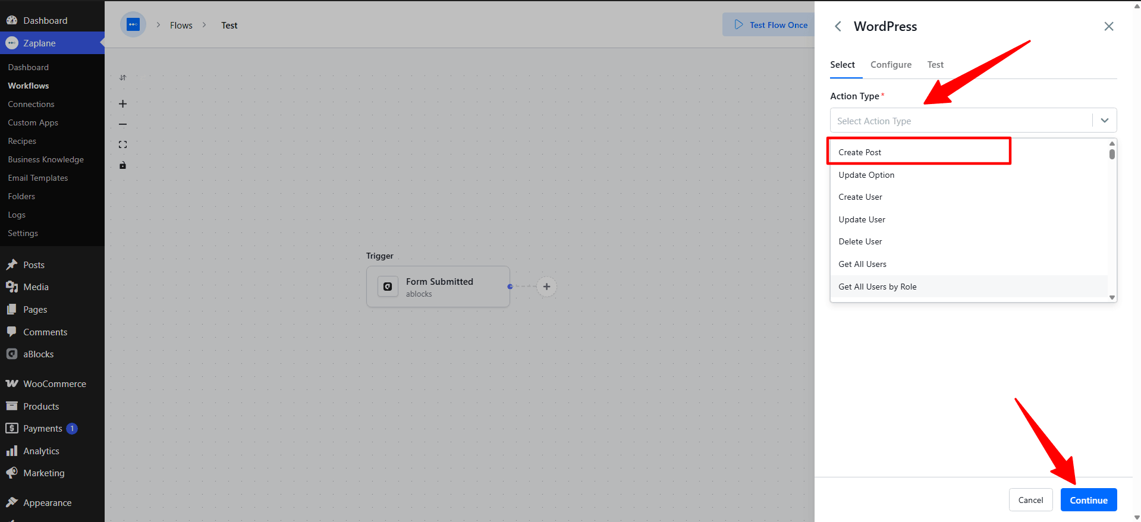Click the auto-layout arrows icon on canvas
This screenshot has width=1141, height=522.
tap(123, 78)
